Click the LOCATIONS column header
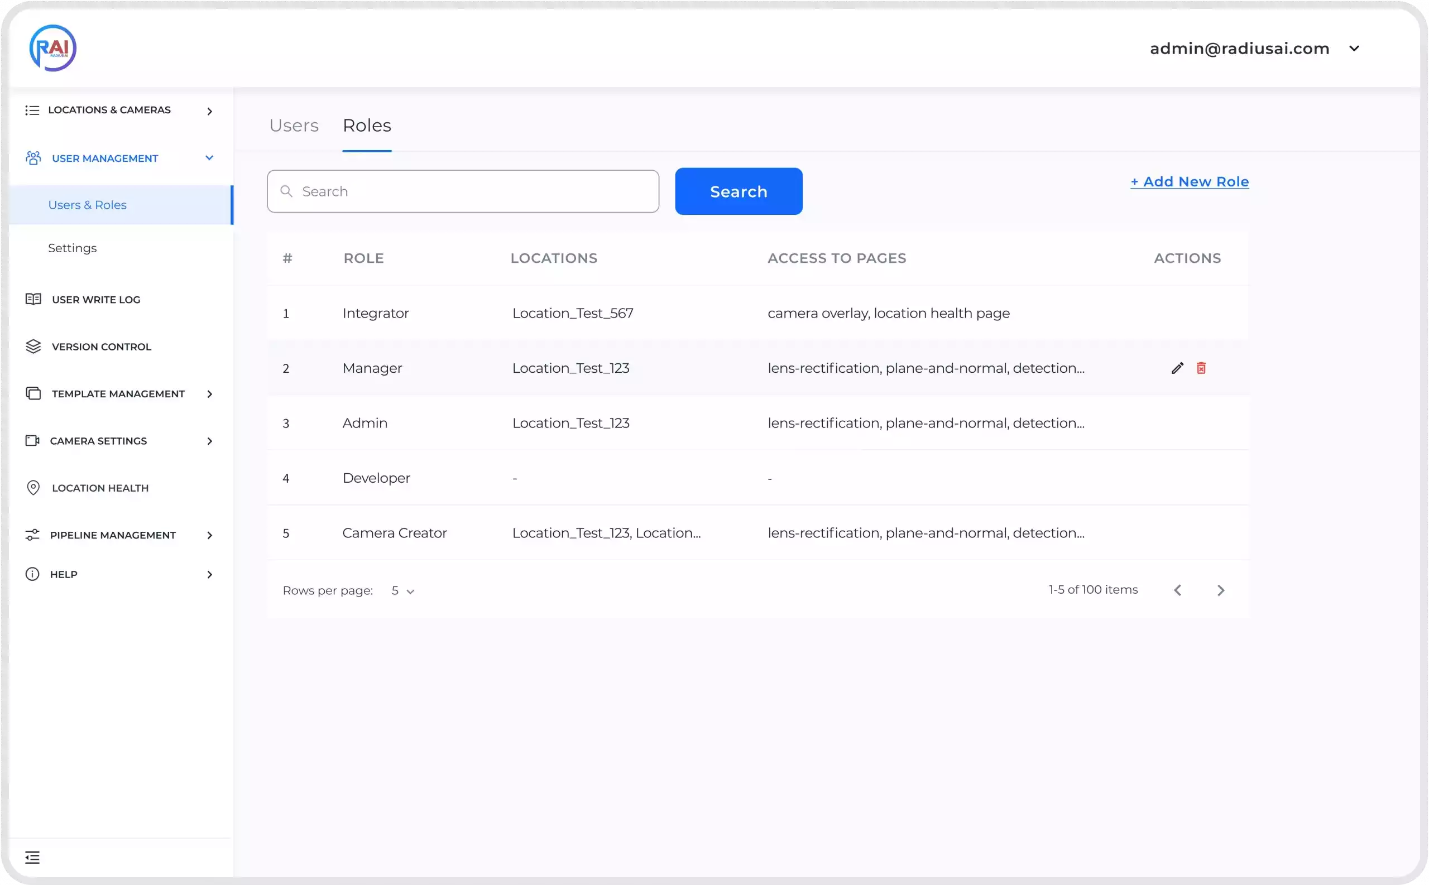 tap(554, 258)
